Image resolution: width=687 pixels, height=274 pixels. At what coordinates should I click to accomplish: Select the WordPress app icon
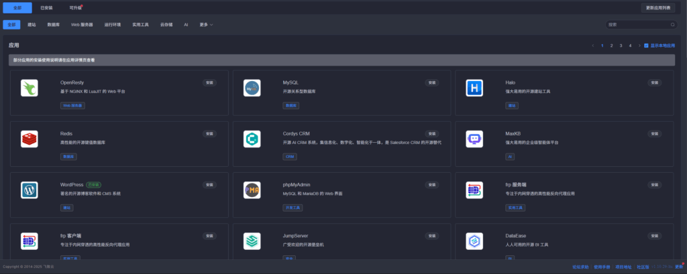click(x=29, y=190)
